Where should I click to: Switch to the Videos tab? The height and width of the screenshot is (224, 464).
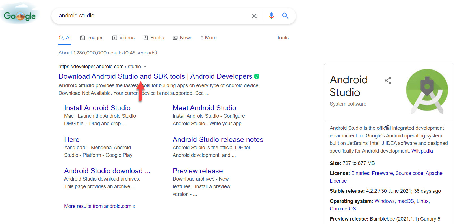pos(123,38)
